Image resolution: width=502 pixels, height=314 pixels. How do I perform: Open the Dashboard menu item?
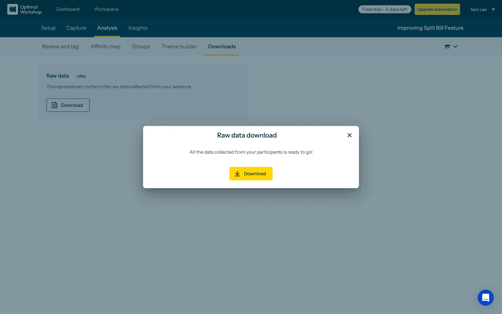[x=68, y=9]
